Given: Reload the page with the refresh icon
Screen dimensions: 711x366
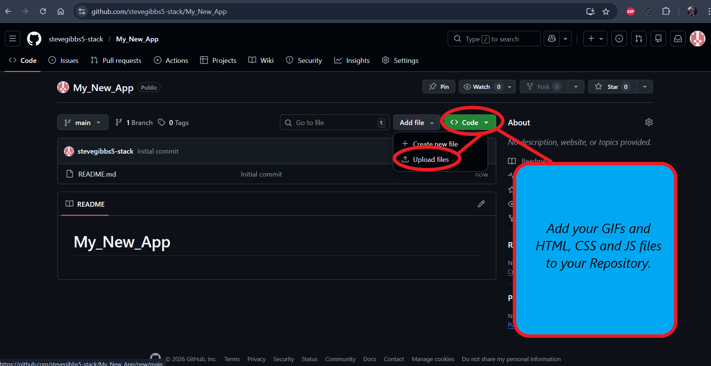Looking at the screenshot, I should 43,11.
